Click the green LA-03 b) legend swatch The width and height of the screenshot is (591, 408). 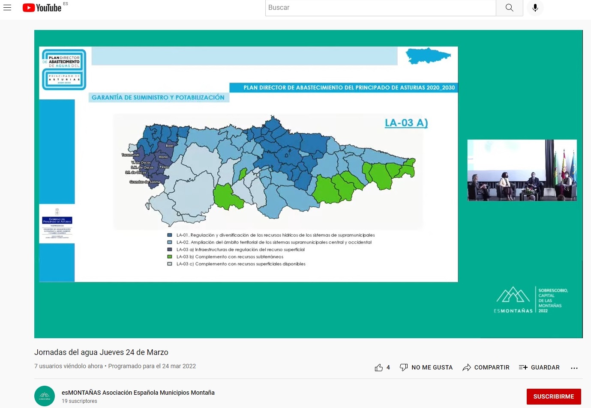(170, 257)
